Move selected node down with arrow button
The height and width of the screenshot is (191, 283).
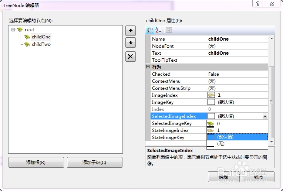[131, 43]
